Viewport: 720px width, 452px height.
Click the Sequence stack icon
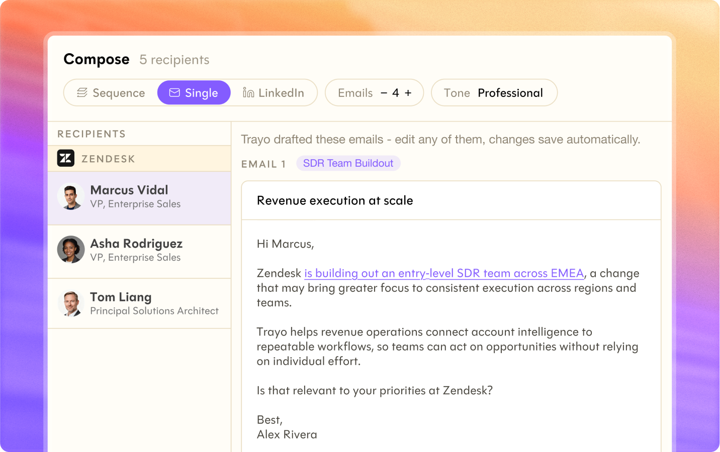click(82, 93)
